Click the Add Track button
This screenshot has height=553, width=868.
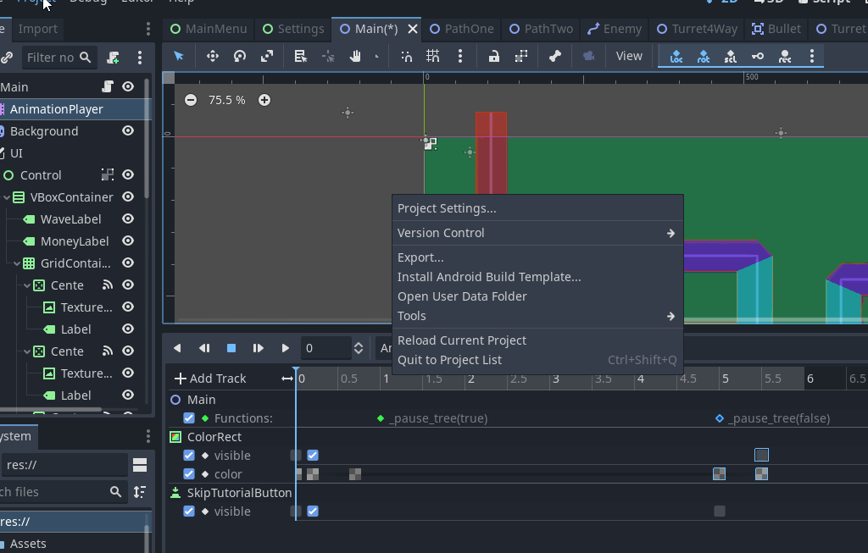tap(210, 379)
